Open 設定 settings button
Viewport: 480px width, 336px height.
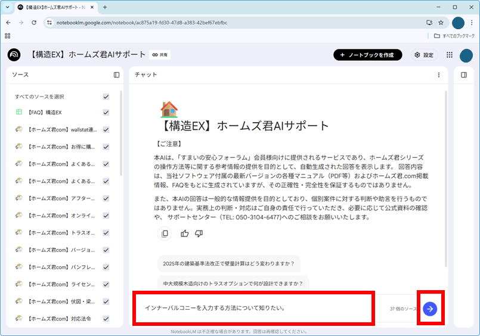tap(425, 55)
